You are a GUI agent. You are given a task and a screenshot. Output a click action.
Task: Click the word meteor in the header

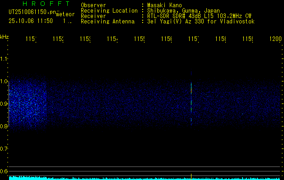[65, 14]
